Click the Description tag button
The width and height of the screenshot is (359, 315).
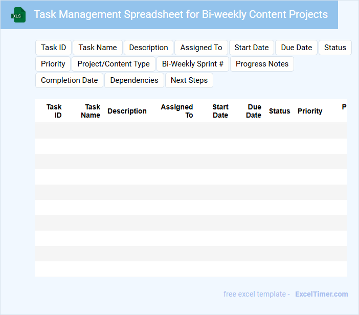coord(148,48)
